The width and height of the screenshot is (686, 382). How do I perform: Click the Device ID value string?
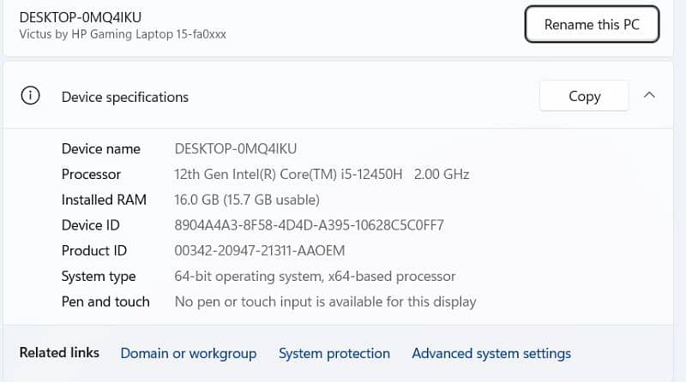coord(309,225)
